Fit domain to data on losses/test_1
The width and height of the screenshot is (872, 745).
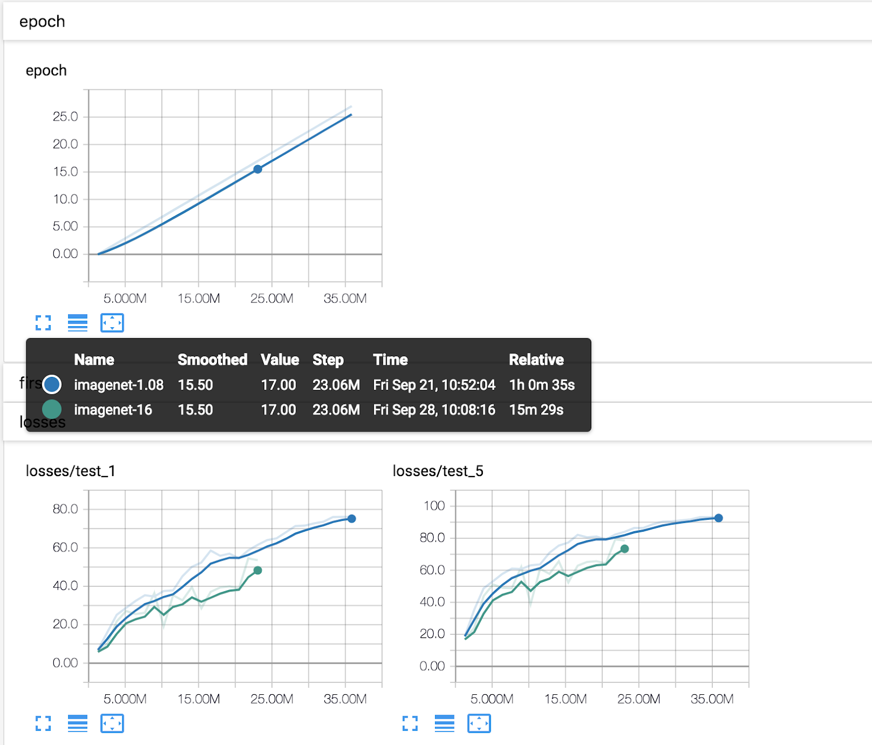[112, 724]
